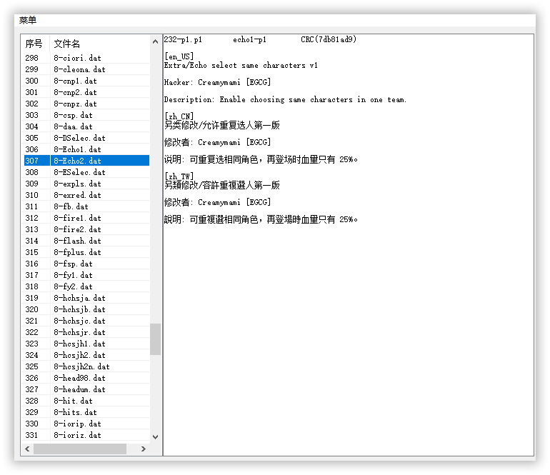Select file 8-cióri.dat in list
The height and width of the screenshot is (475, 550).
[78, 58]
